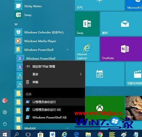The image size is (142, 137).
Task: Open the 邮件 mail tile
Action: pyautogui.click(x=121, y=24)
